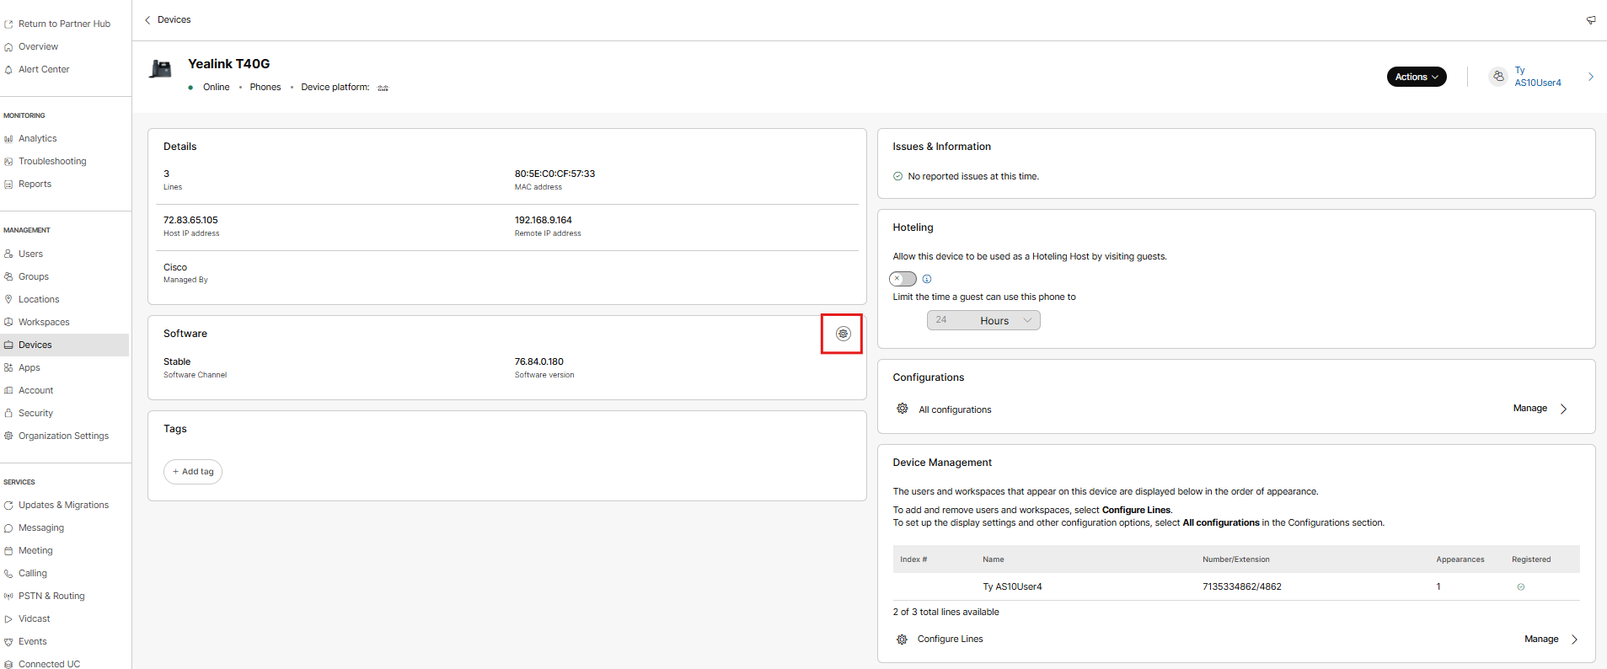Click the Ty AS10User4 user avatar icon
1607x669 pixels.
coord(1497,77)
